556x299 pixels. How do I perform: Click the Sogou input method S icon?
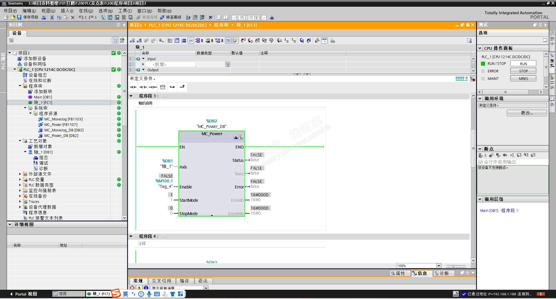(x=116, y=294)
